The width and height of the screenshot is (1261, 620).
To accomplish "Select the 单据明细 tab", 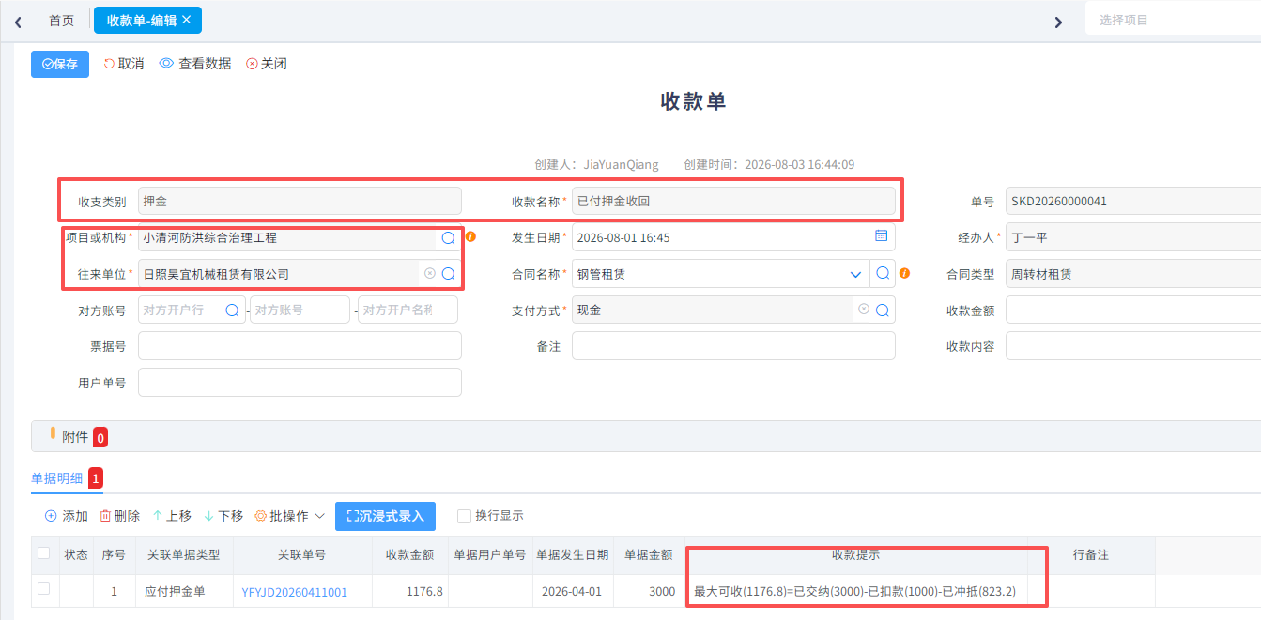I will (56, 478).
